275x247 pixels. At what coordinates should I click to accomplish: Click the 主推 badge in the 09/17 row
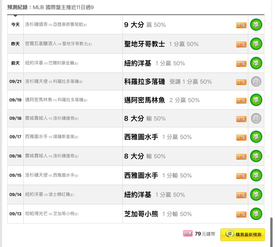pyautogui.click(x=241, y=138)
